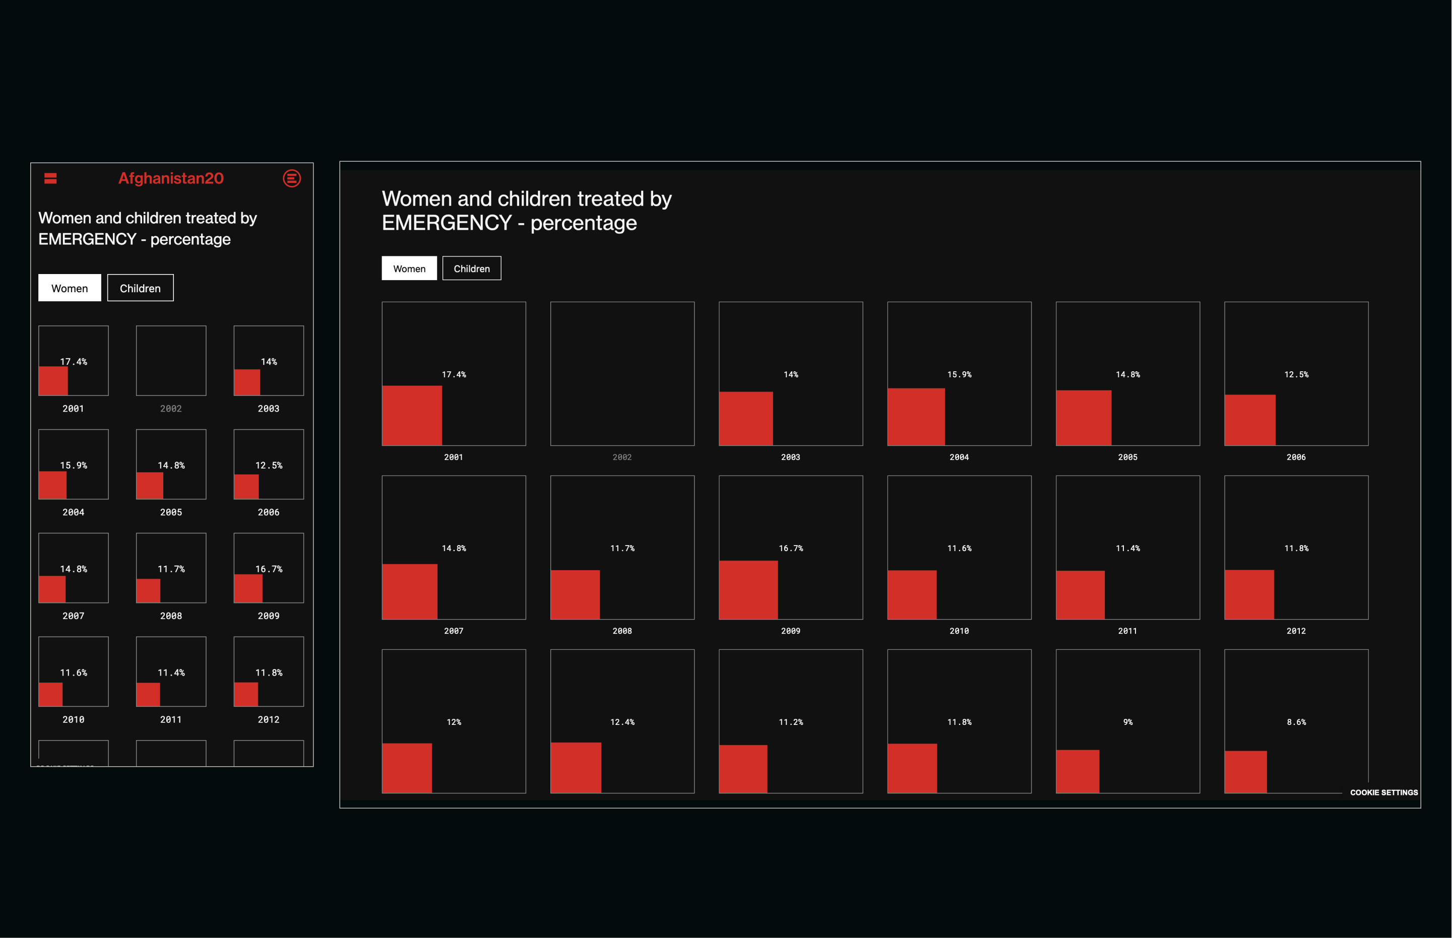Select the Women tab in the desktop view
The width and height of the screenshot is (1452, 938).
click(x=409, y=268)
